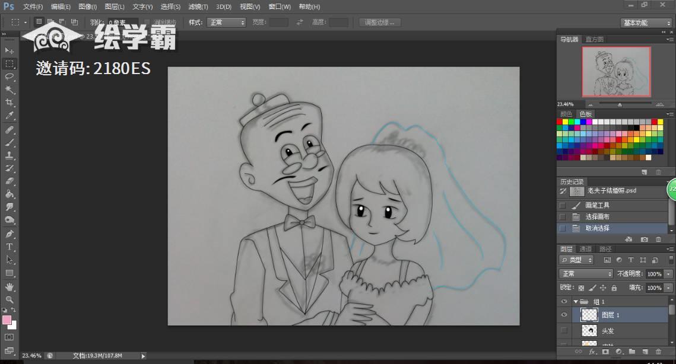Select the Zoom tool
676x364 pixels.
tap(9, 300)
